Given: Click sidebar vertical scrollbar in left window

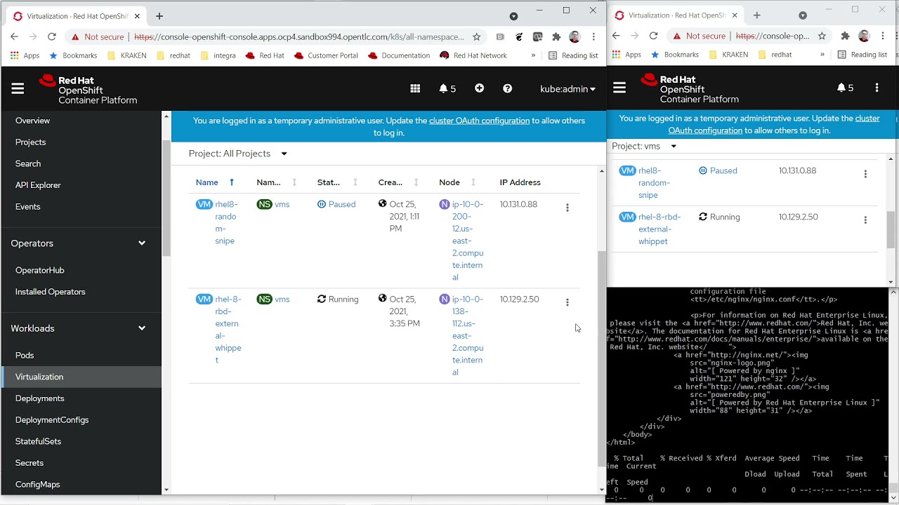Looking at the screenshot, I should tap(166, 198).
